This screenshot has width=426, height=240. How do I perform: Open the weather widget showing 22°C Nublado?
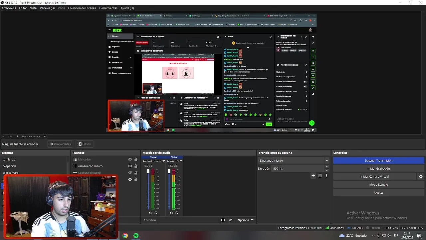353,235
